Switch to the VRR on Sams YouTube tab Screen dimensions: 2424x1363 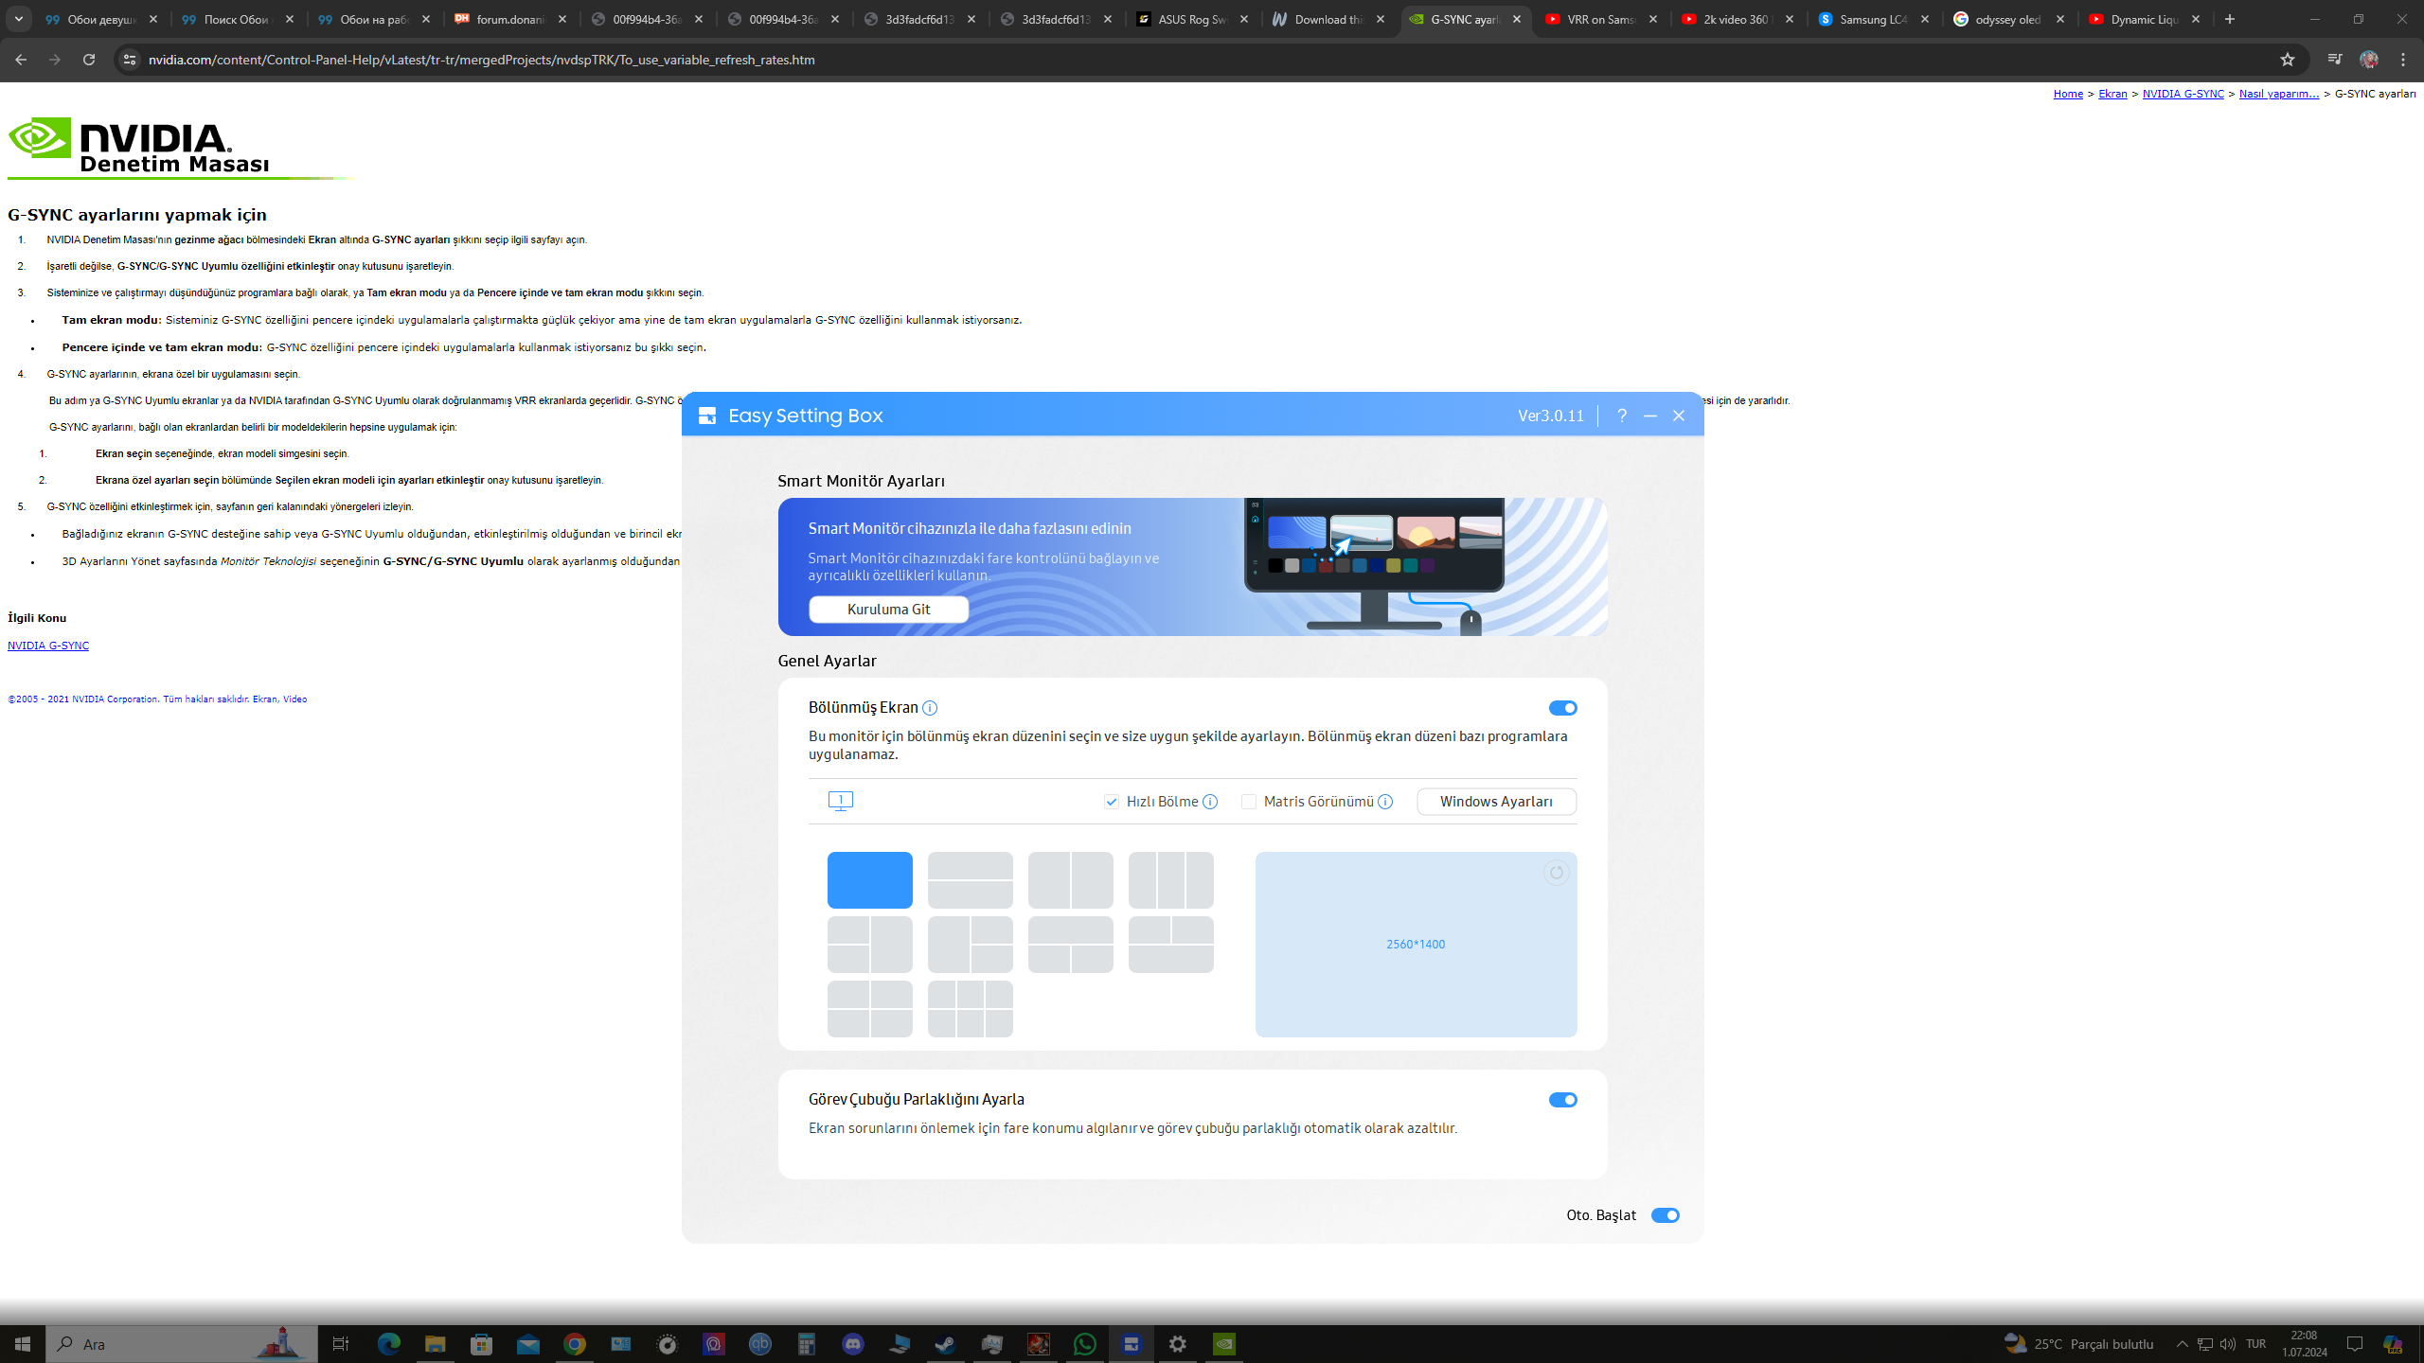point(1602,19)
